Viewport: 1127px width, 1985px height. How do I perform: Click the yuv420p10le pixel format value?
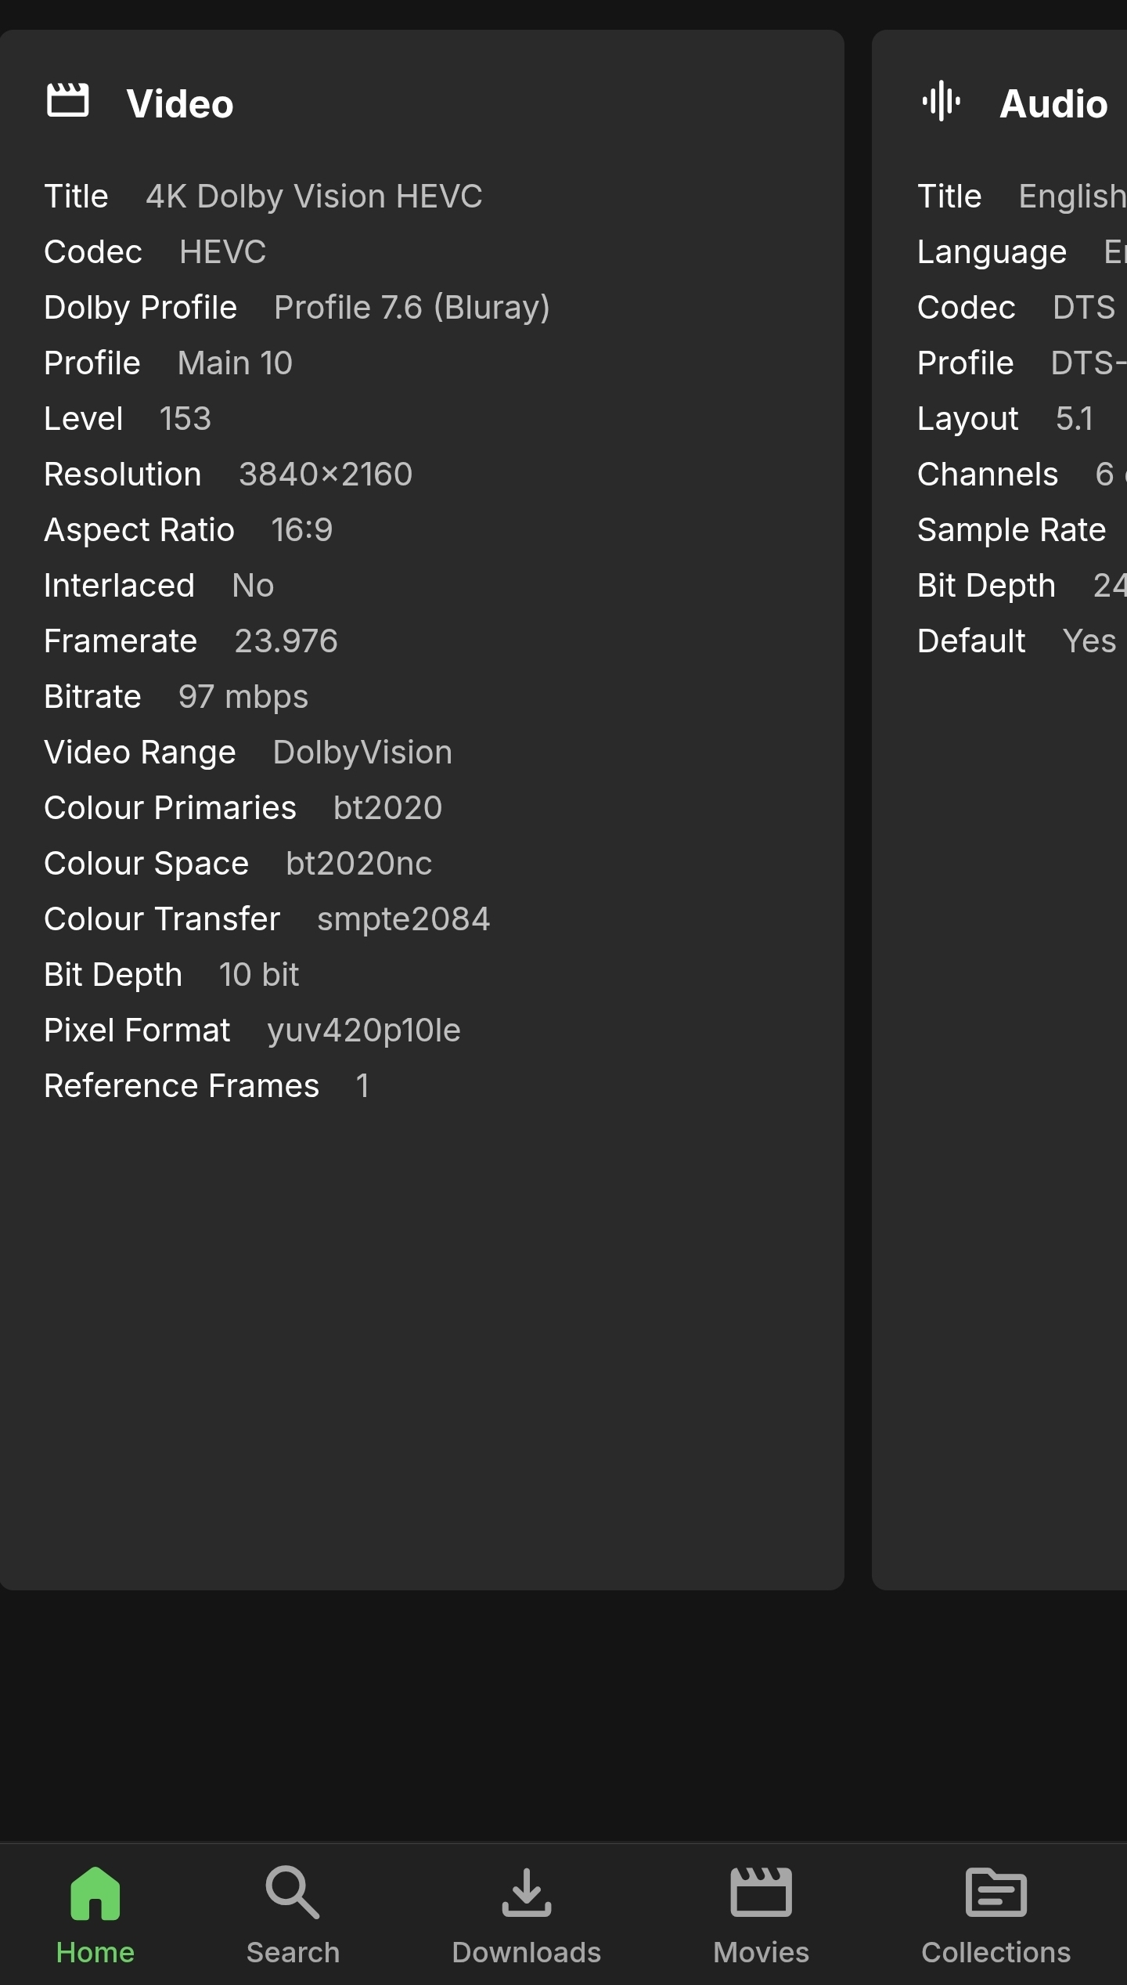(364, 1030)
